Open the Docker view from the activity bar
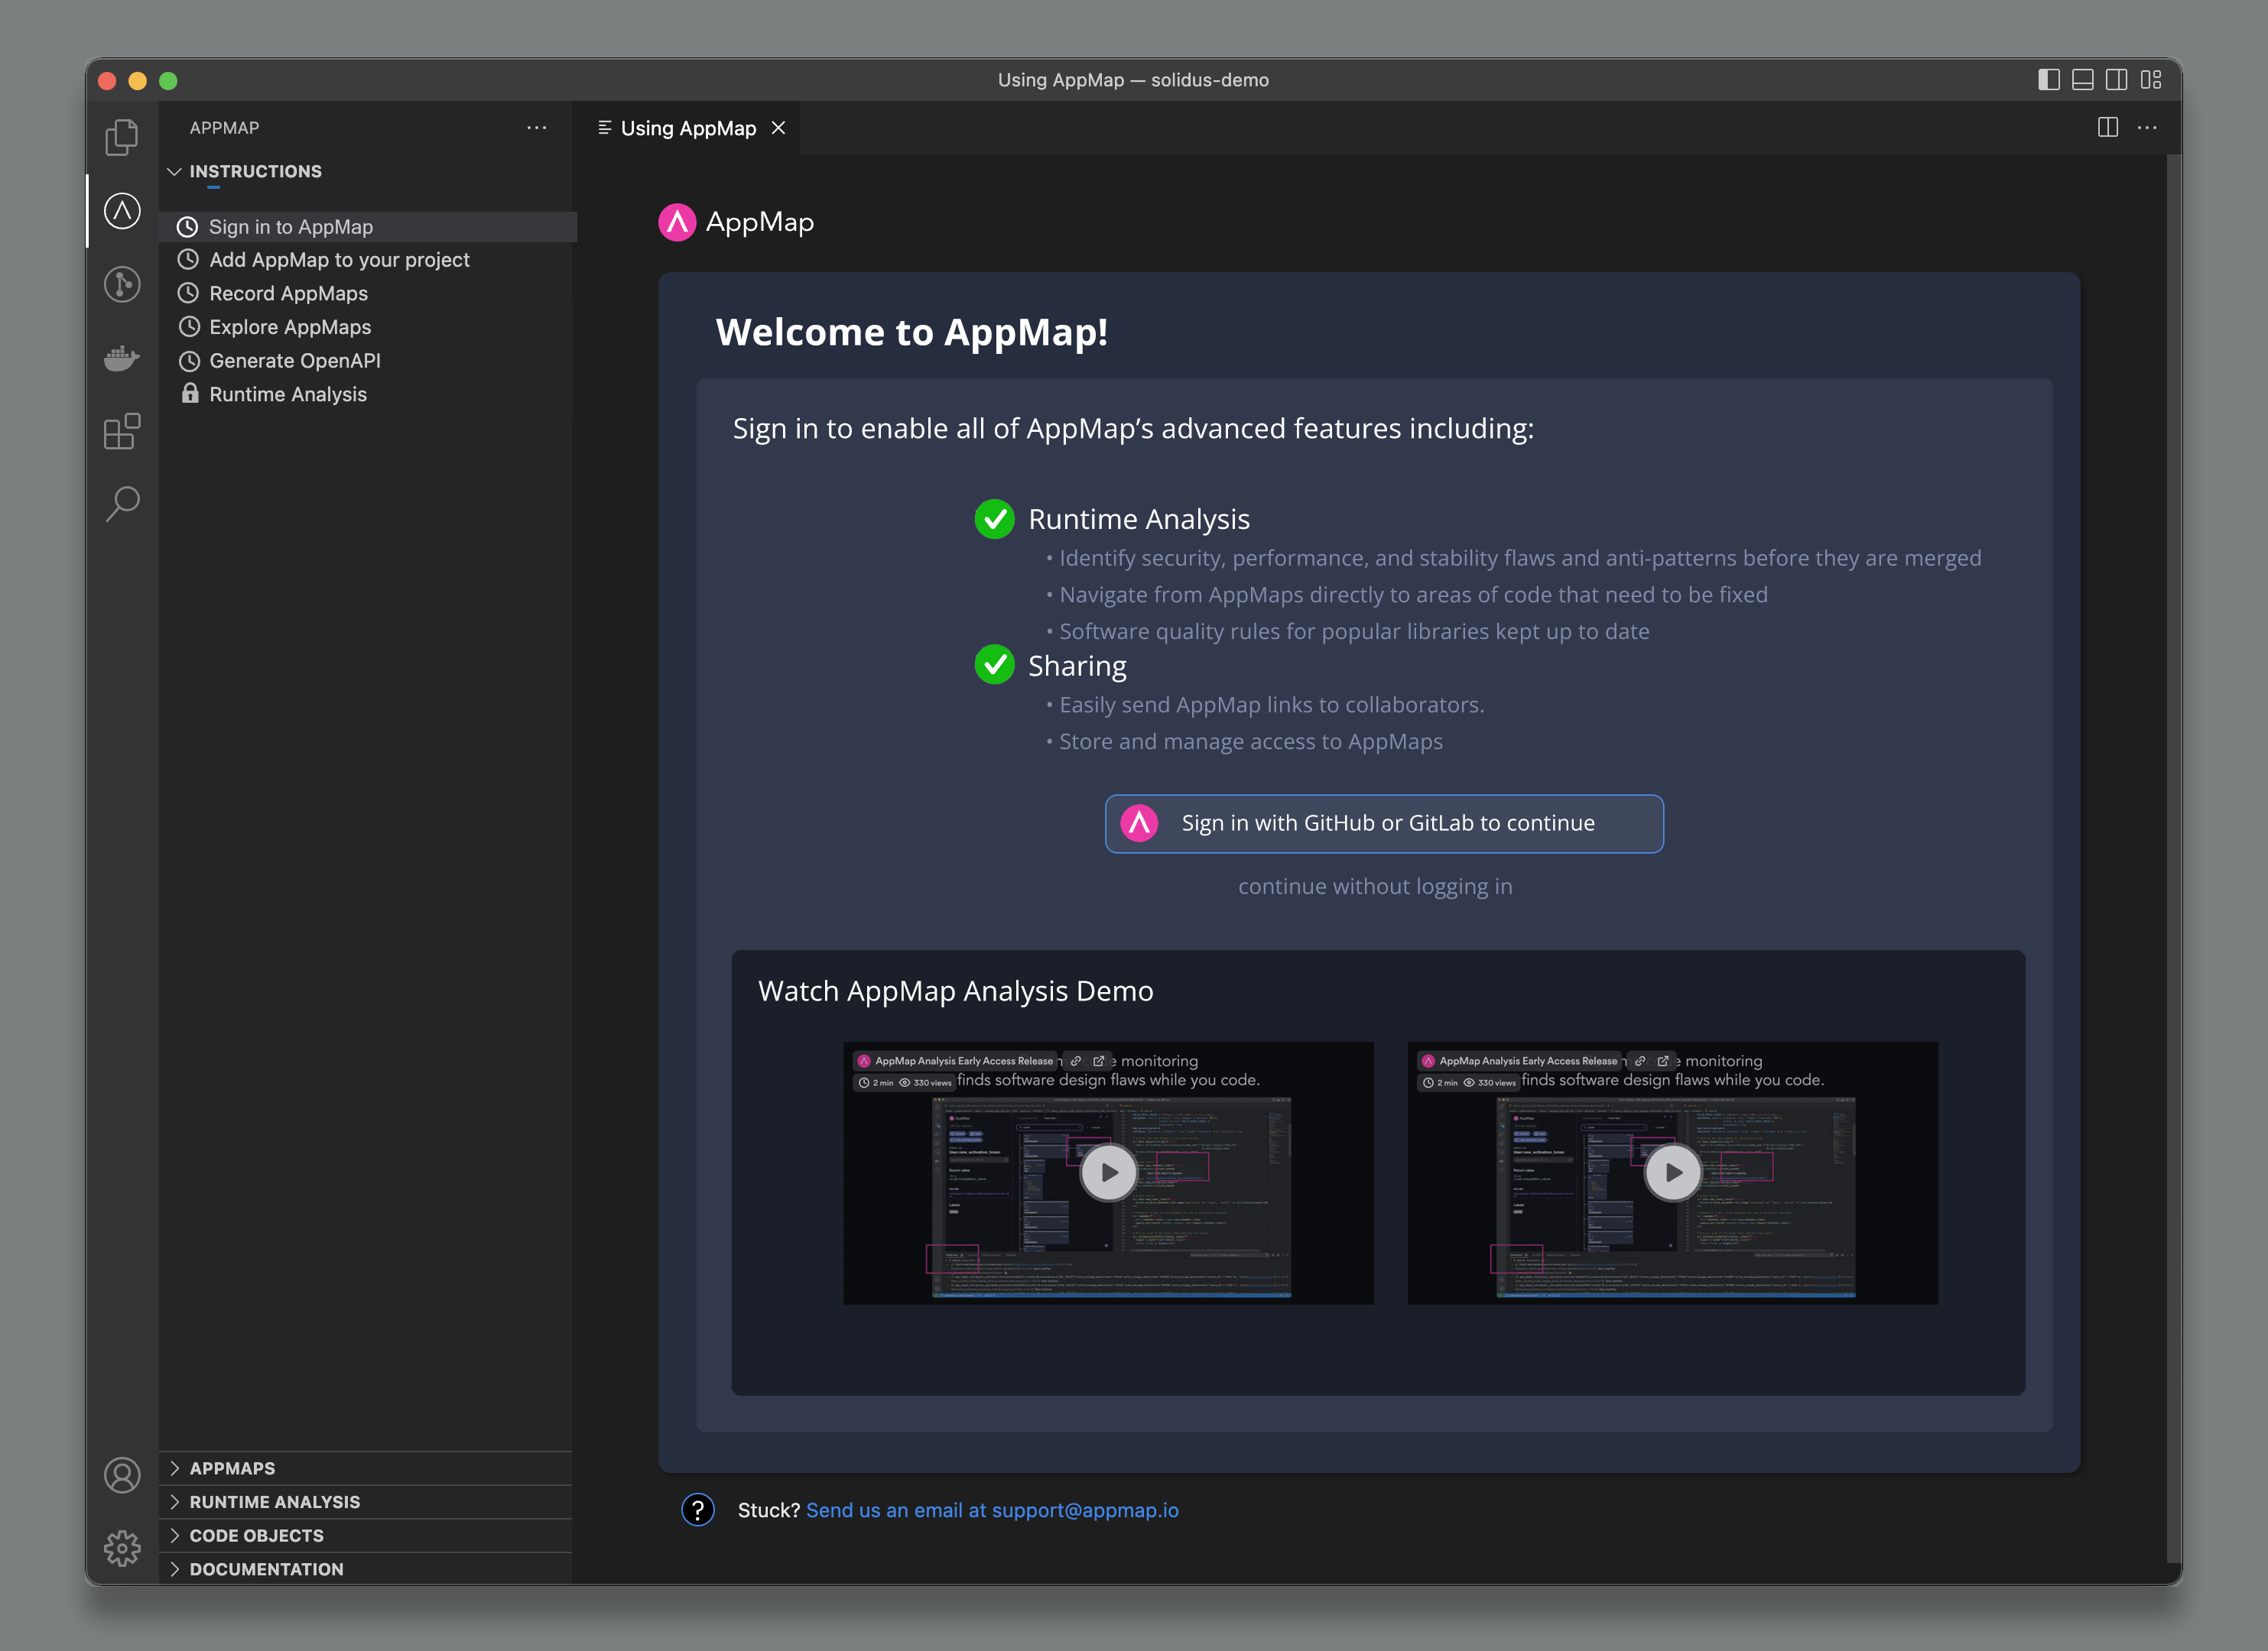 click(x=121, y=358)
